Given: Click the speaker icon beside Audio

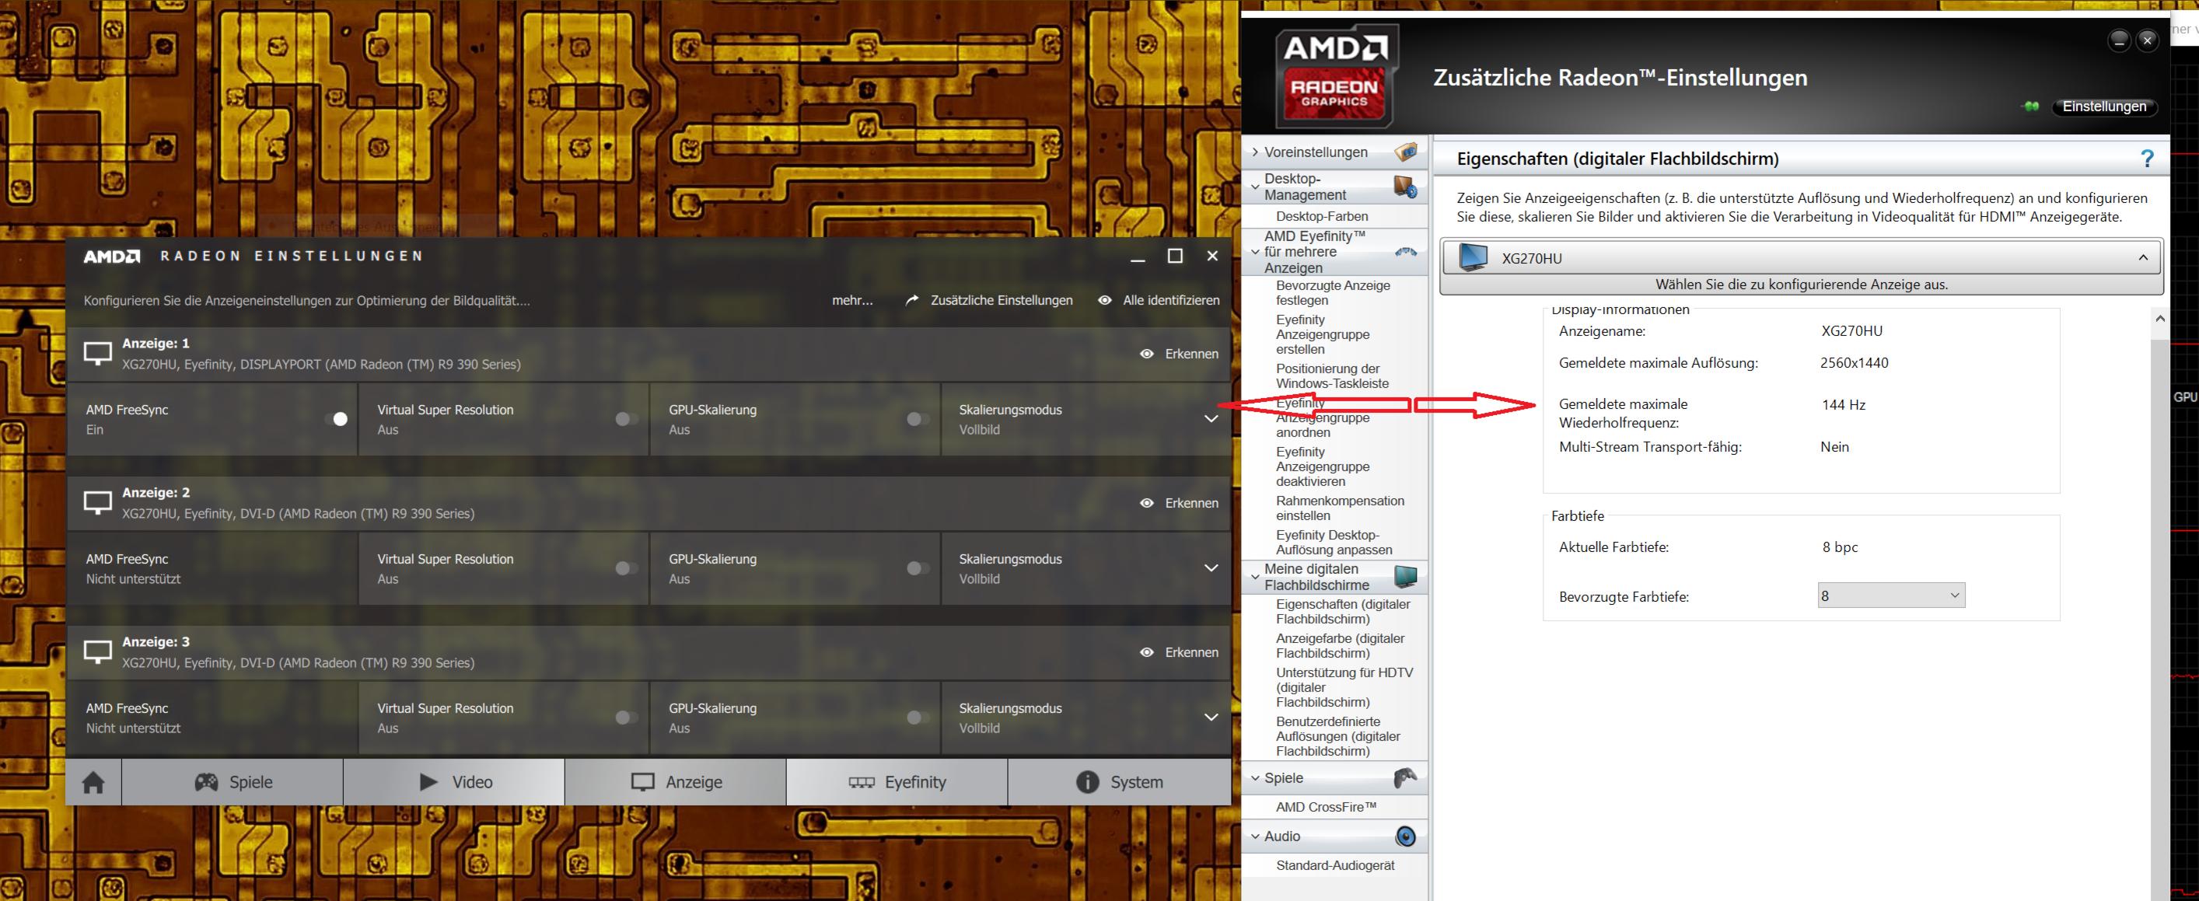Looking at the screenshot, I should tap(1404, 836).
